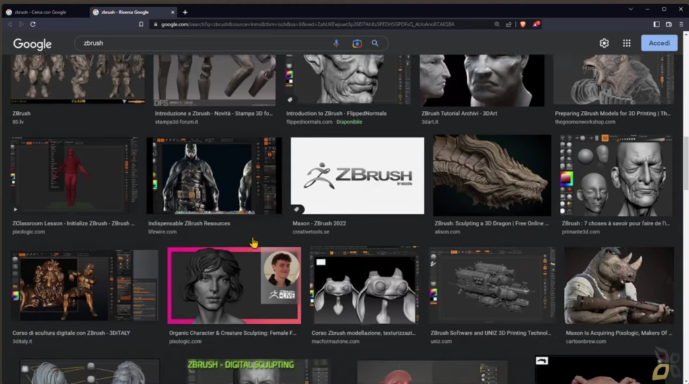The width and height of the screenshot is (689, 384).
Task: Click the browser forward arrow
Action: point(21,24)
